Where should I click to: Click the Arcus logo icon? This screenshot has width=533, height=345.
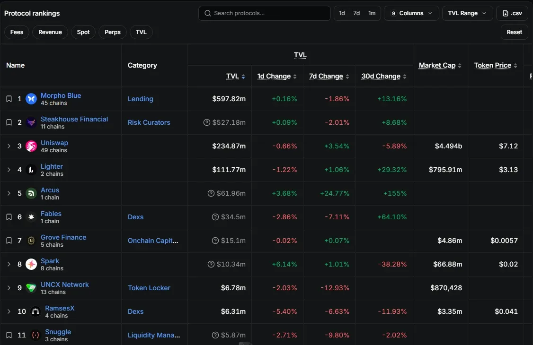coord(31,193)
